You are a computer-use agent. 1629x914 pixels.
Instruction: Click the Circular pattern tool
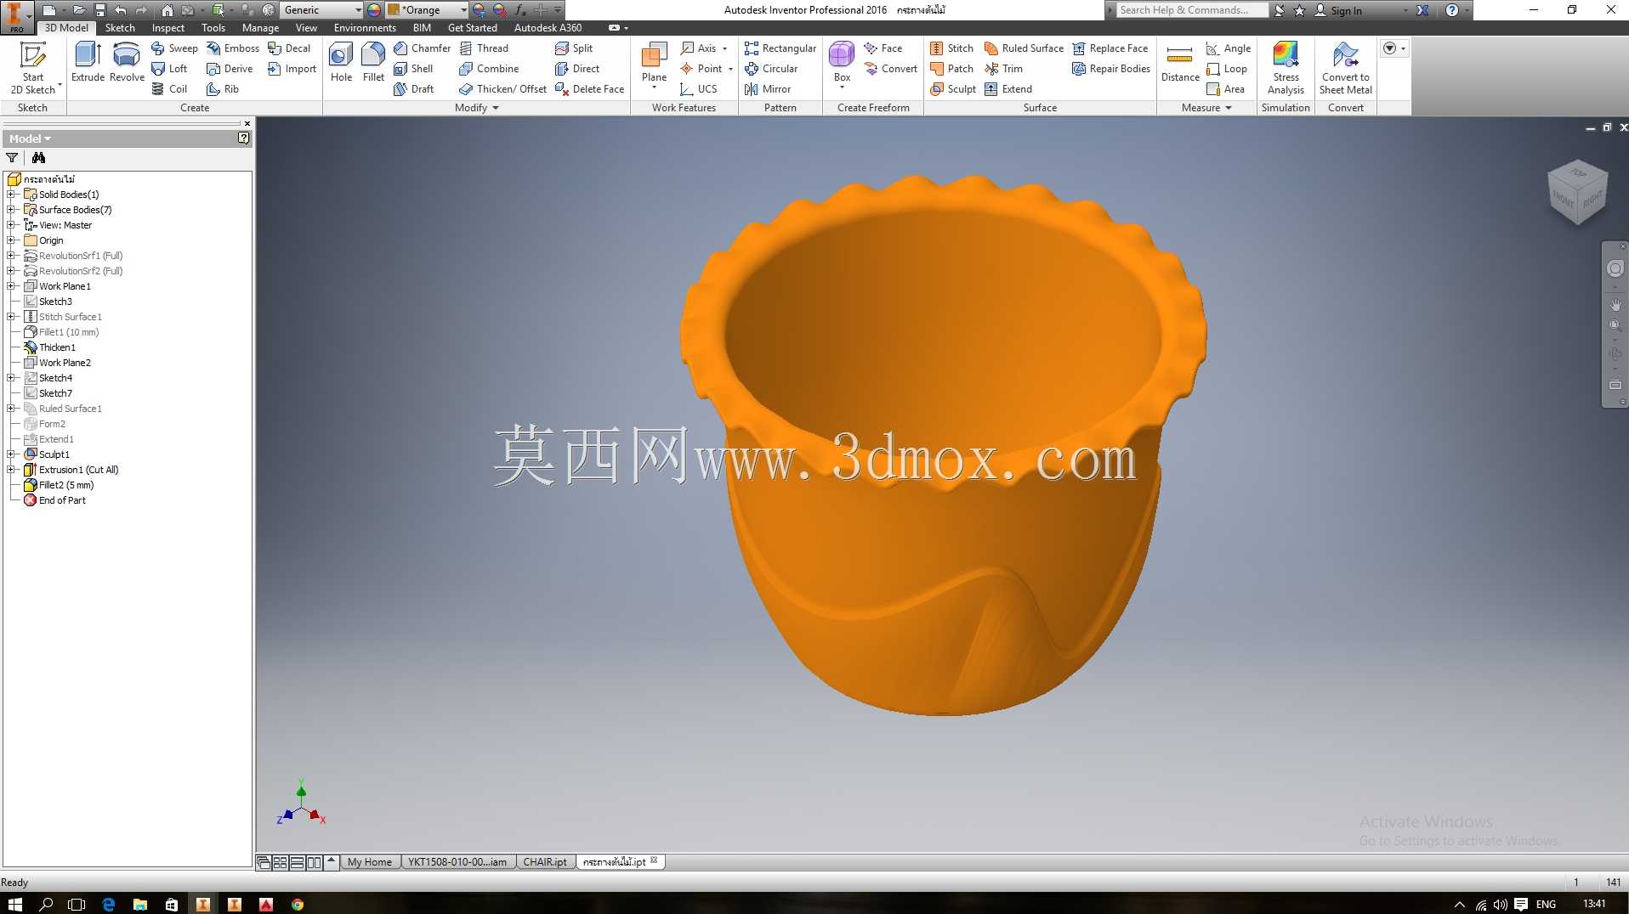point(771,69)
